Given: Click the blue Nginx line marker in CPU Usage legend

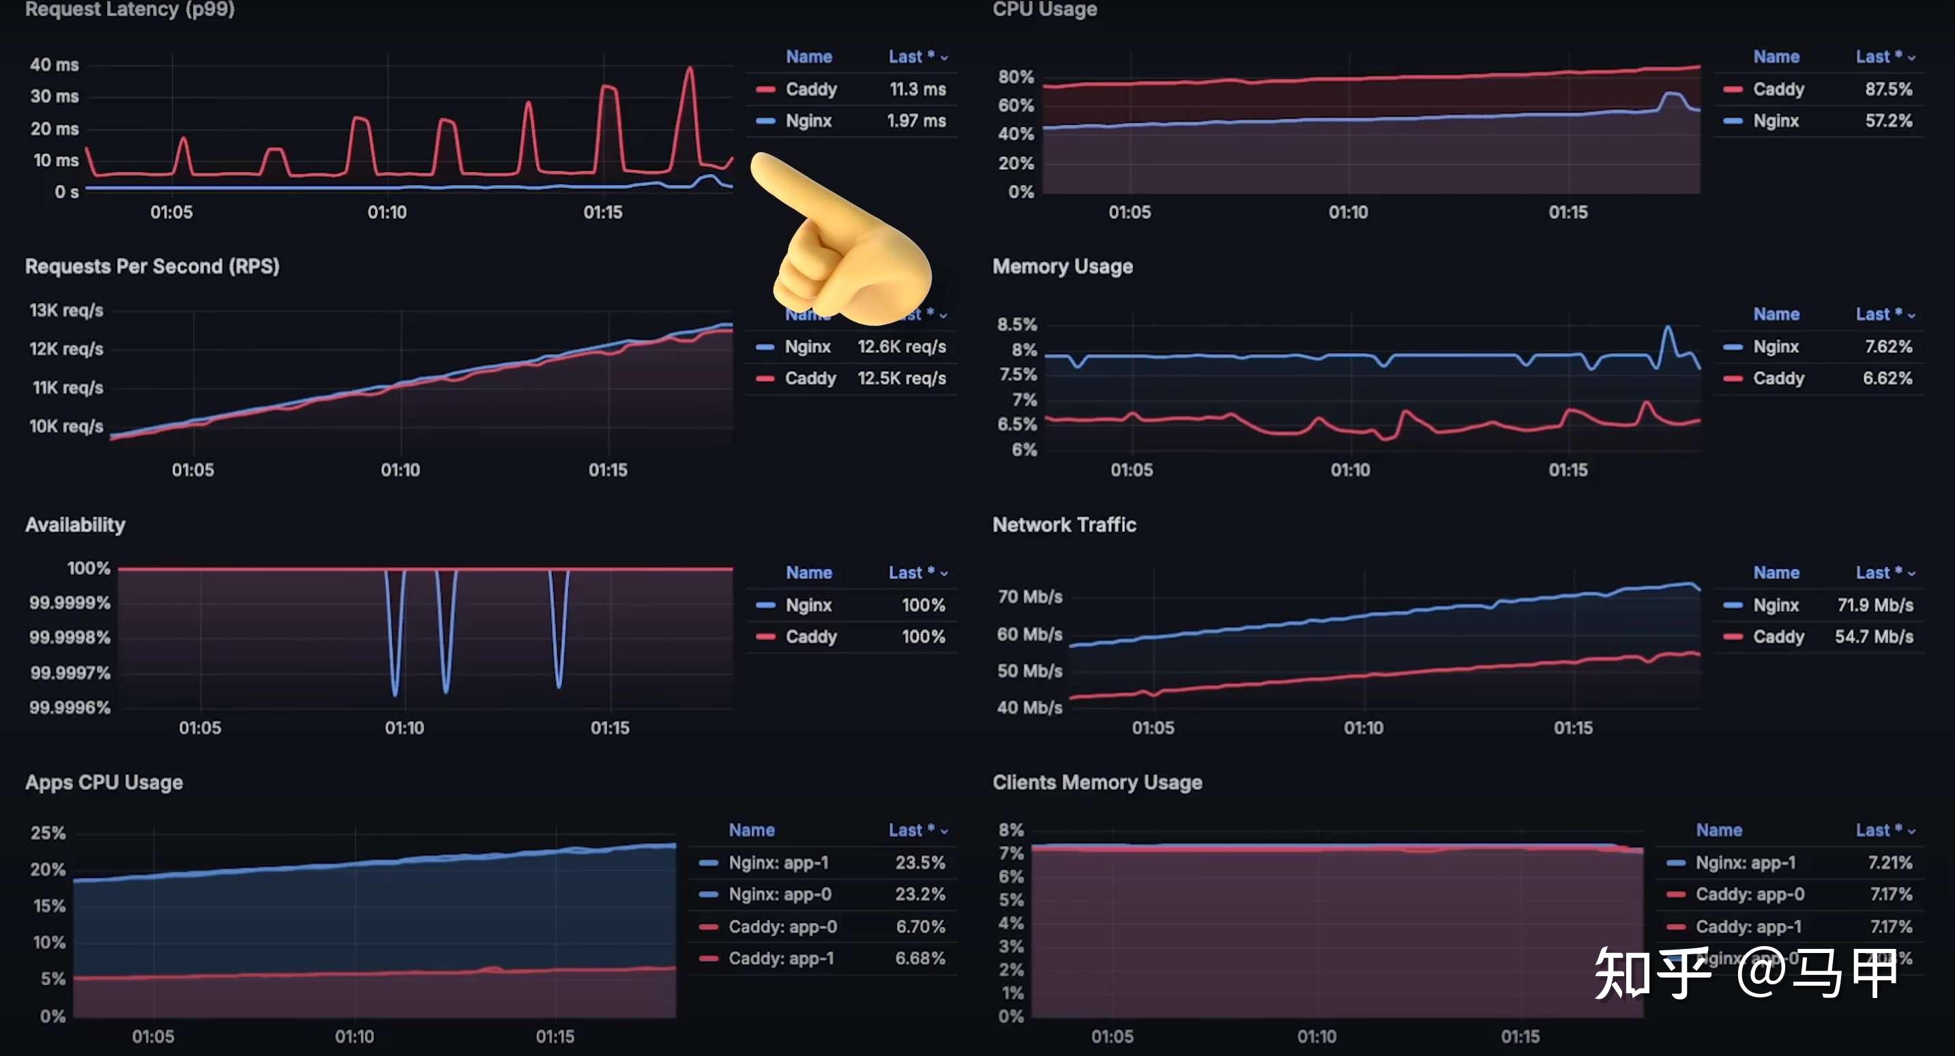Looking at the screenshot, I should [1734, 120].
